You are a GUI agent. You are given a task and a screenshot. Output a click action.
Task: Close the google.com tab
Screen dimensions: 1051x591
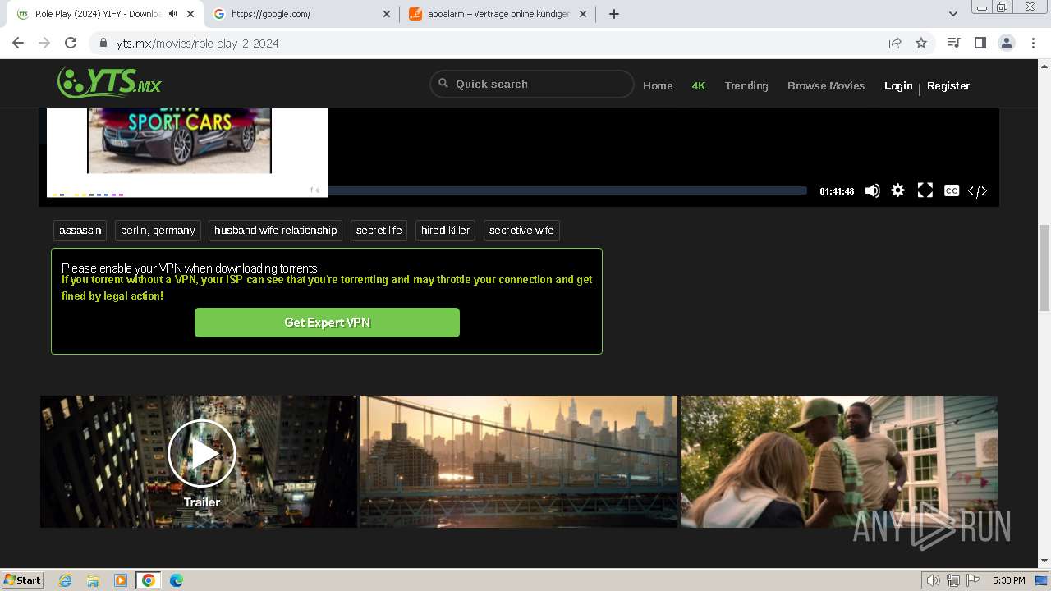point(388,14)
